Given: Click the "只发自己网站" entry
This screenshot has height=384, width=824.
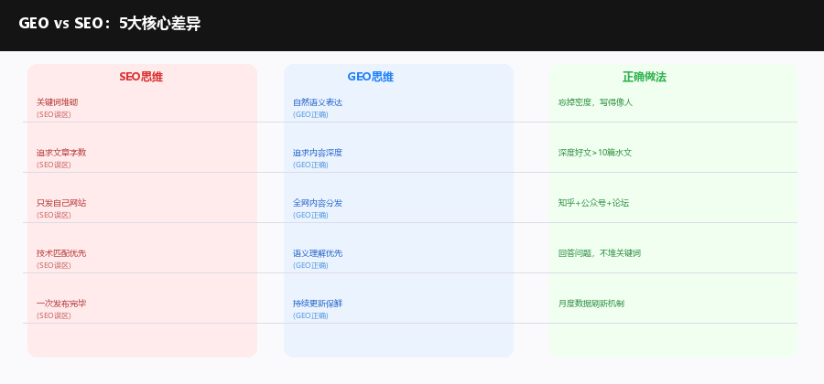Looking at the screenshot, I should (x=61, y=203).
